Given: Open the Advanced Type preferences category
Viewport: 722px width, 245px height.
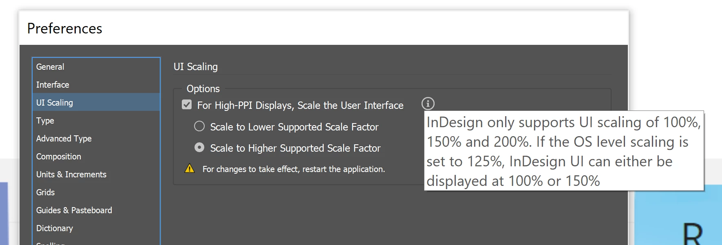Looking at the screenshot, I should point(96,139).
